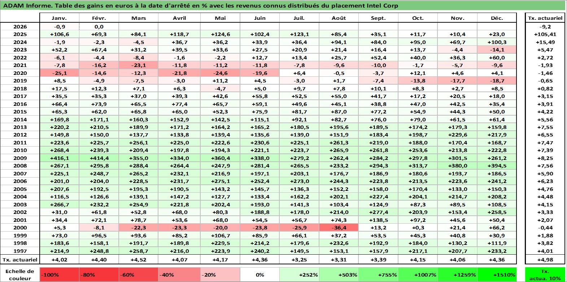The height and width of the screenshot is (282, 567).
Task: Select the Nov. column header
Action: (x=457, y=18)
